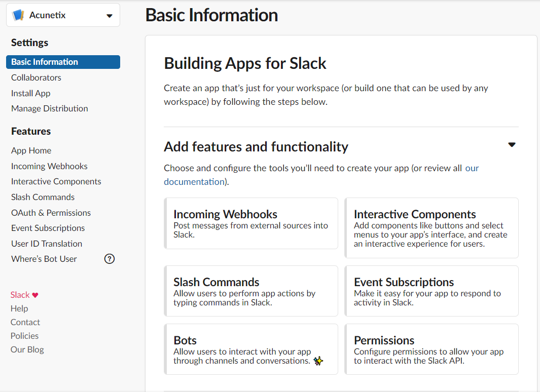Collapse the Add features and functionality section
Viewport: 540px width, 392px height.
click(512, 145)
